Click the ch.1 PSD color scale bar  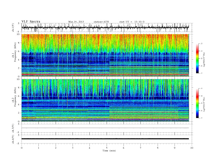197,58
